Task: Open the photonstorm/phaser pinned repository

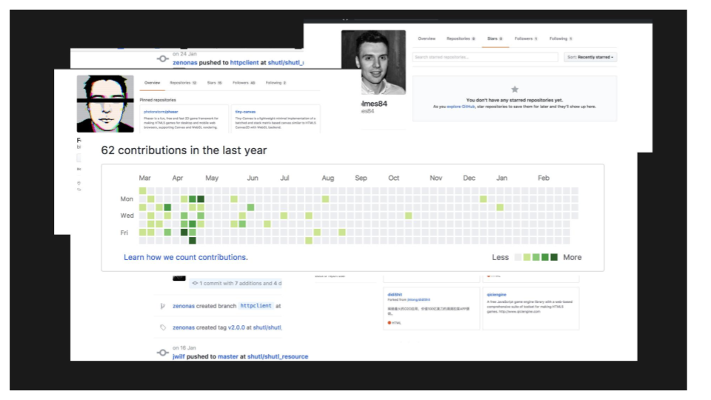Action: click(161, 112)
